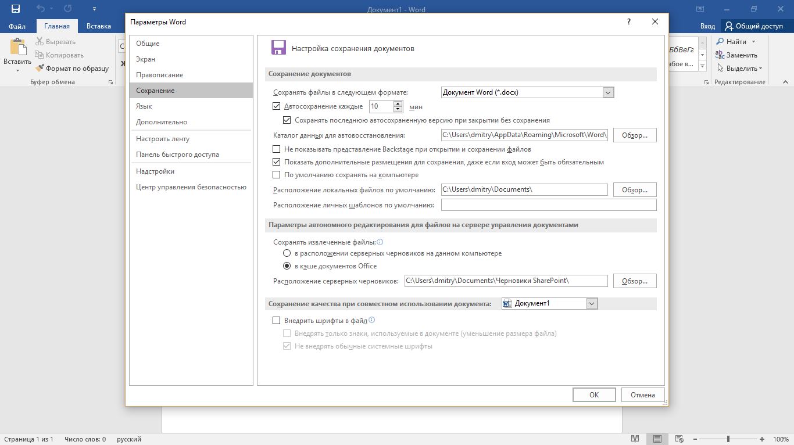This screenshot has width=794, height=445.
Task: Click the Расположение личных шаблонов input field
Action: point(549,204)
